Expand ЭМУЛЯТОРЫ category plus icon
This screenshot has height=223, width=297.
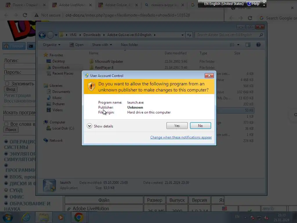pyautogui.click(x=6, y=154)
